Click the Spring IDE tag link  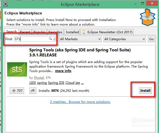click(x=56, y=83)
